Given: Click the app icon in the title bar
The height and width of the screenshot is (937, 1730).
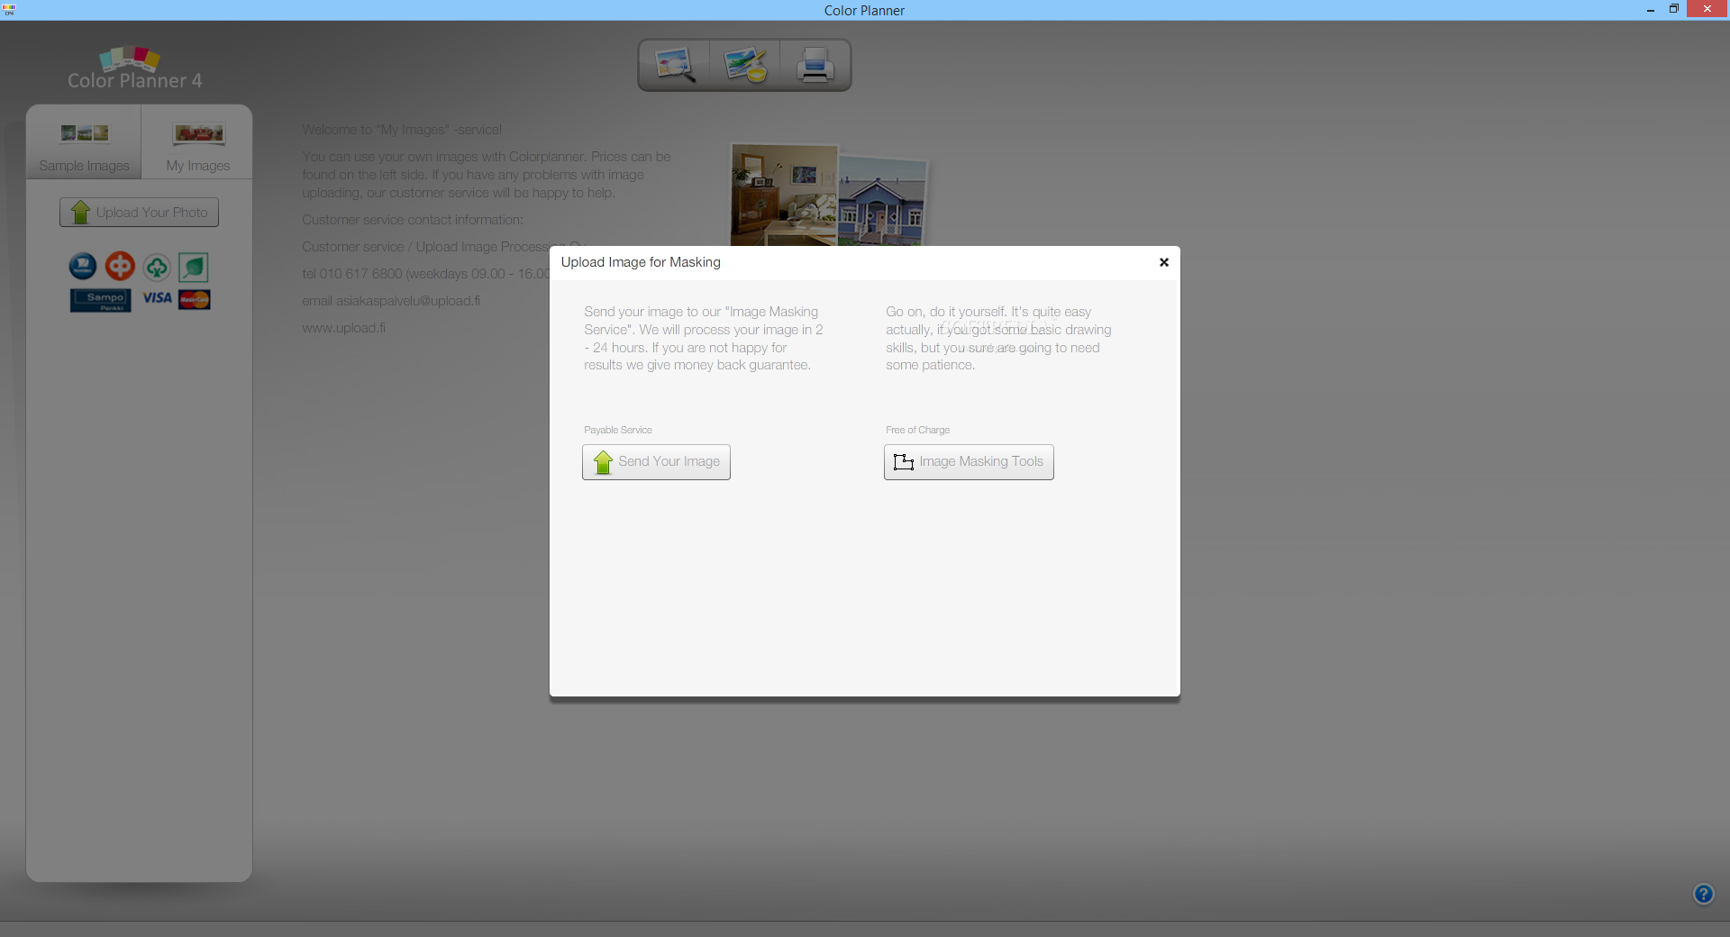Looking at the screenshot, I should (x=9, y=10).
